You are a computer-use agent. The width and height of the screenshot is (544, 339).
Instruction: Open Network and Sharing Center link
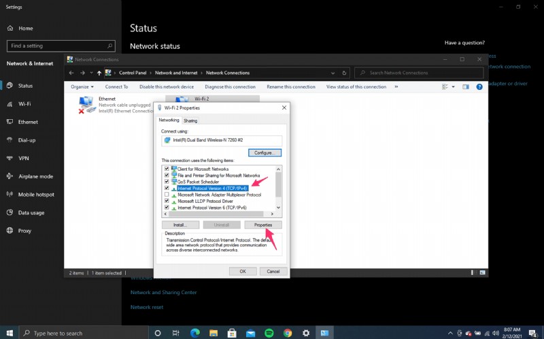[163, 293]
